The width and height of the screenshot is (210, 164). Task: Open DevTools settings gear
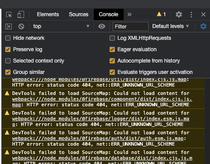[179, 14]
